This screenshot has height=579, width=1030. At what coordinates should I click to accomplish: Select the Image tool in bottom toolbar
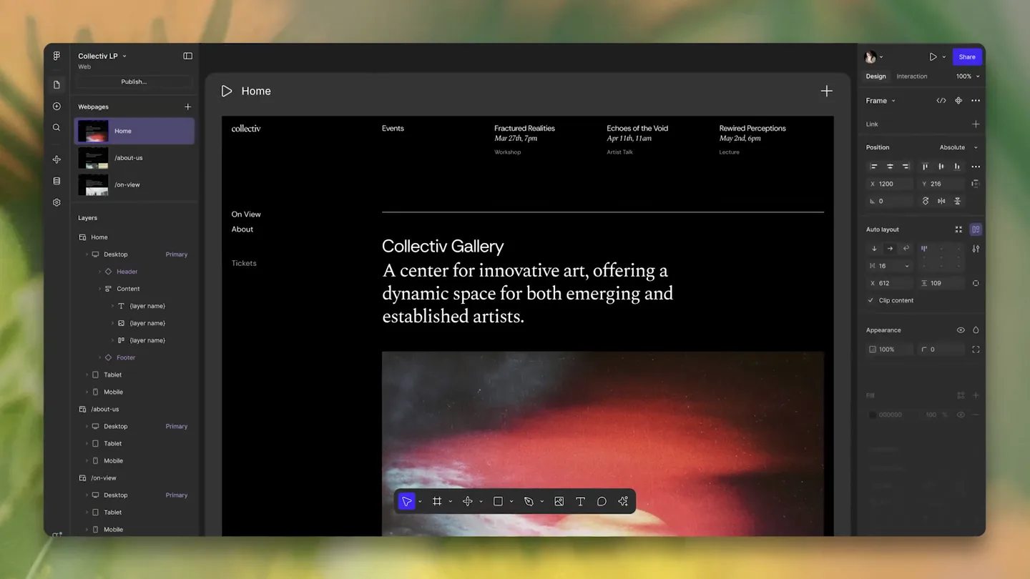pos(559,502)
